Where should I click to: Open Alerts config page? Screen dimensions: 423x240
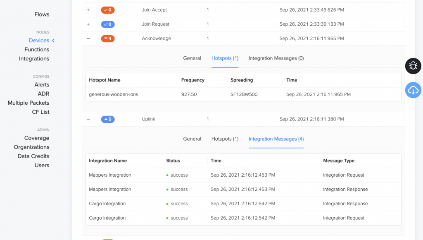click(42, 84)
